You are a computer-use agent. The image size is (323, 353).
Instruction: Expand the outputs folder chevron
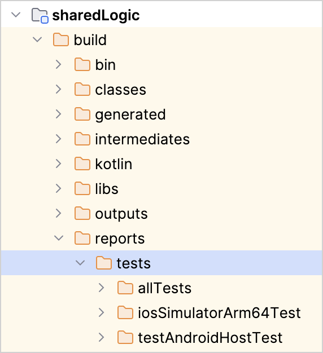[58, 213]
